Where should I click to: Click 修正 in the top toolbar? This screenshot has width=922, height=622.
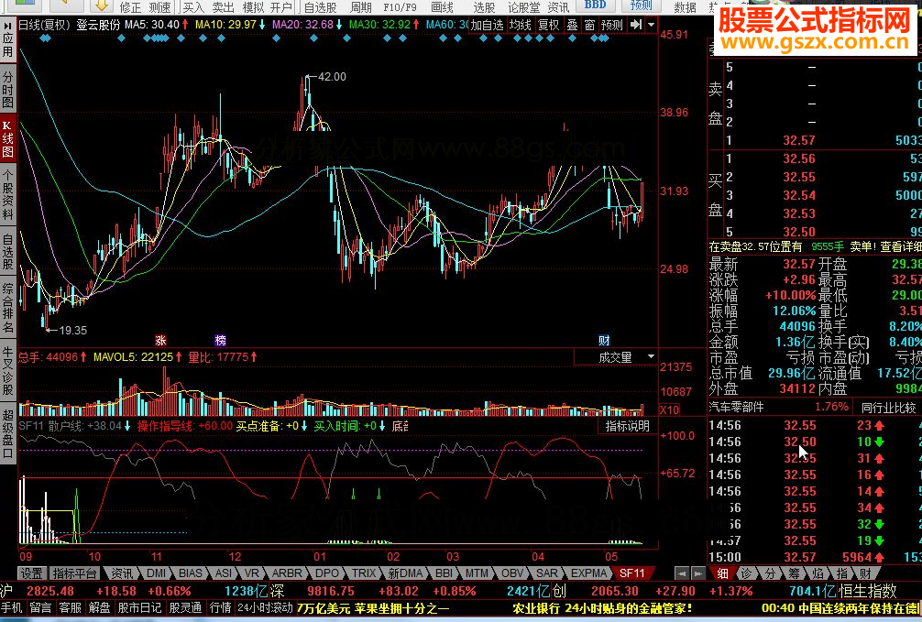pyautogui.click(x=130, y=7)
